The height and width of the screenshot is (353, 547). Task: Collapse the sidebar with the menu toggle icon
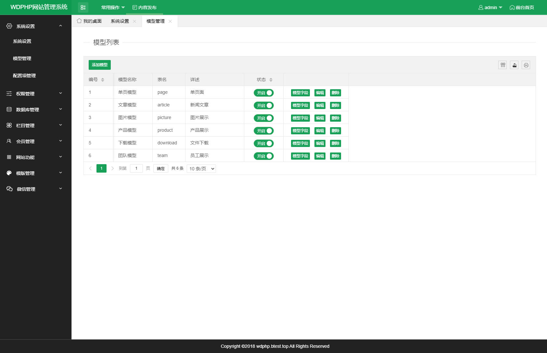[83, 7]
